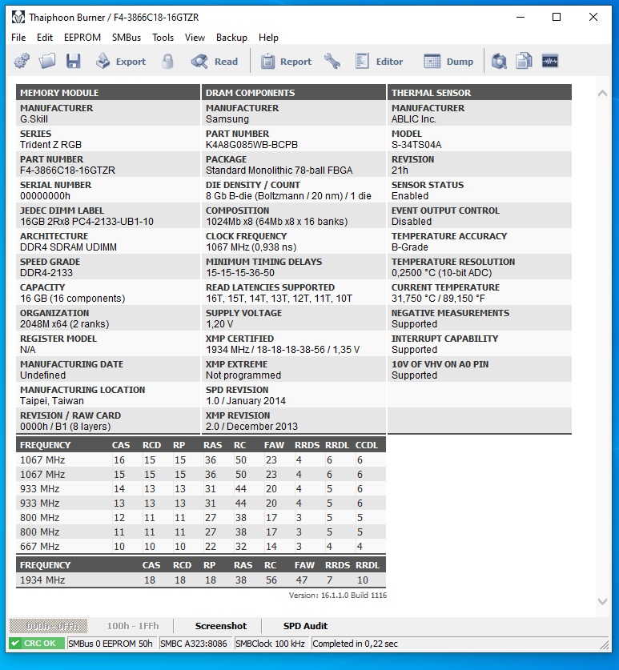Click the wrench tools icon

(332, 62)
